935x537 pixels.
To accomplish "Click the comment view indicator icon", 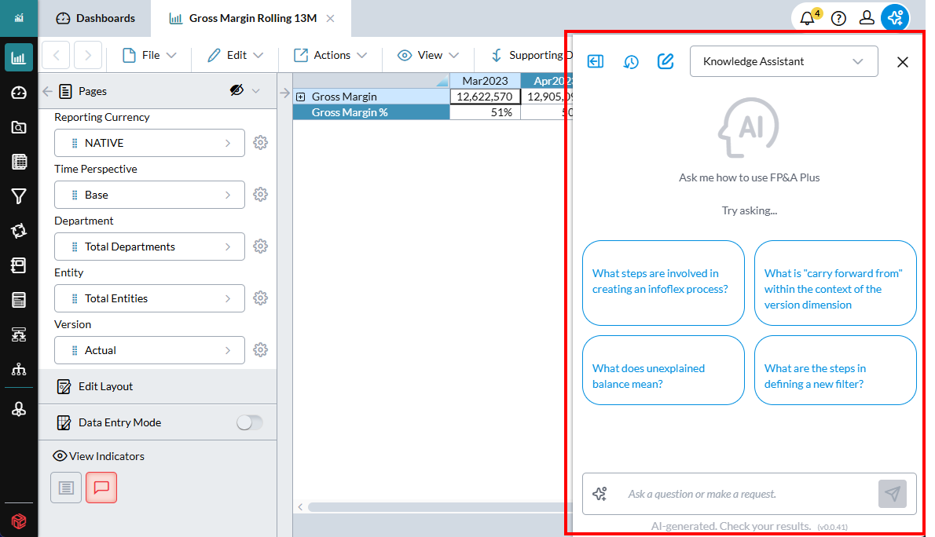I will (x=101, y=488).
